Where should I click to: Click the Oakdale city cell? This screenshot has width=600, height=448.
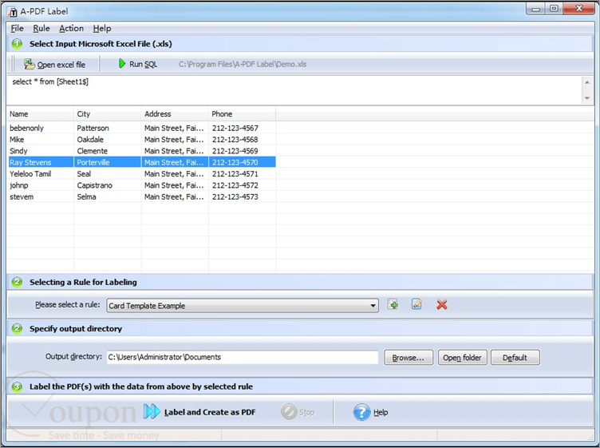click(x=90, y=140)
